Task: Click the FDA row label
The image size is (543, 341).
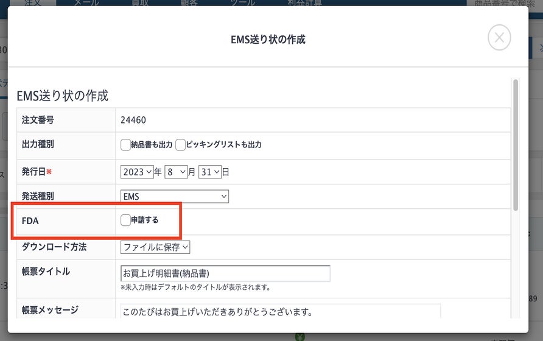Action: point(30,221)
